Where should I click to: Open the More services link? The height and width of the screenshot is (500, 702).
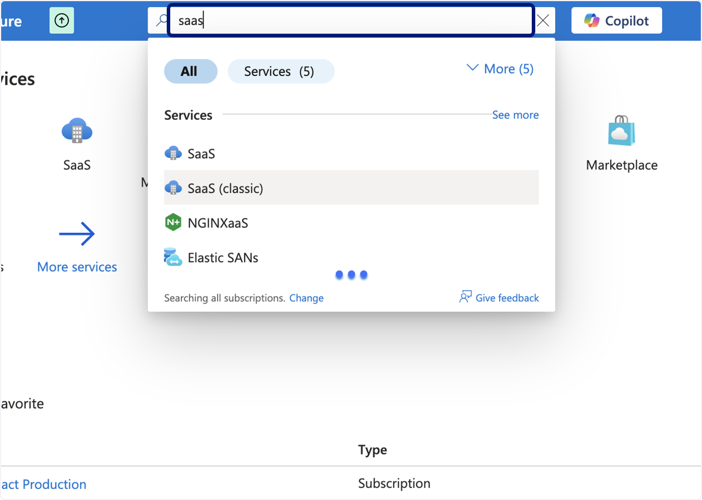[77, 267]
